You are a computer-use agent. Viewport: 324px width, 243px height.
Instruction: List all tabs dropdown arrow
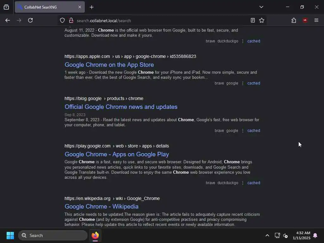pyautogui.click(x=261, y=7)
